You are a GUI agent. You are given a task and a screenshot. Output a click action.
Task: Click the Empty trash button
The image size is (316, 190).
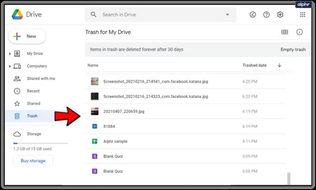click(293, 49)
